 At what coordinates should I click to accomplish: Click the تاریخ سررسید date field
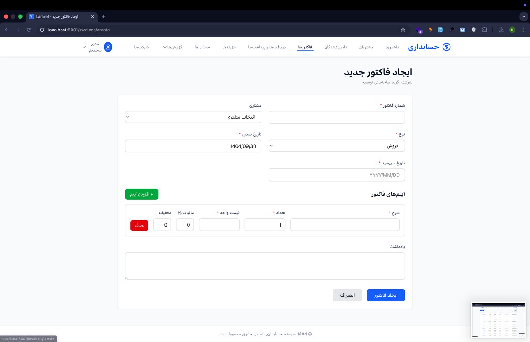(x=337, y=175)
